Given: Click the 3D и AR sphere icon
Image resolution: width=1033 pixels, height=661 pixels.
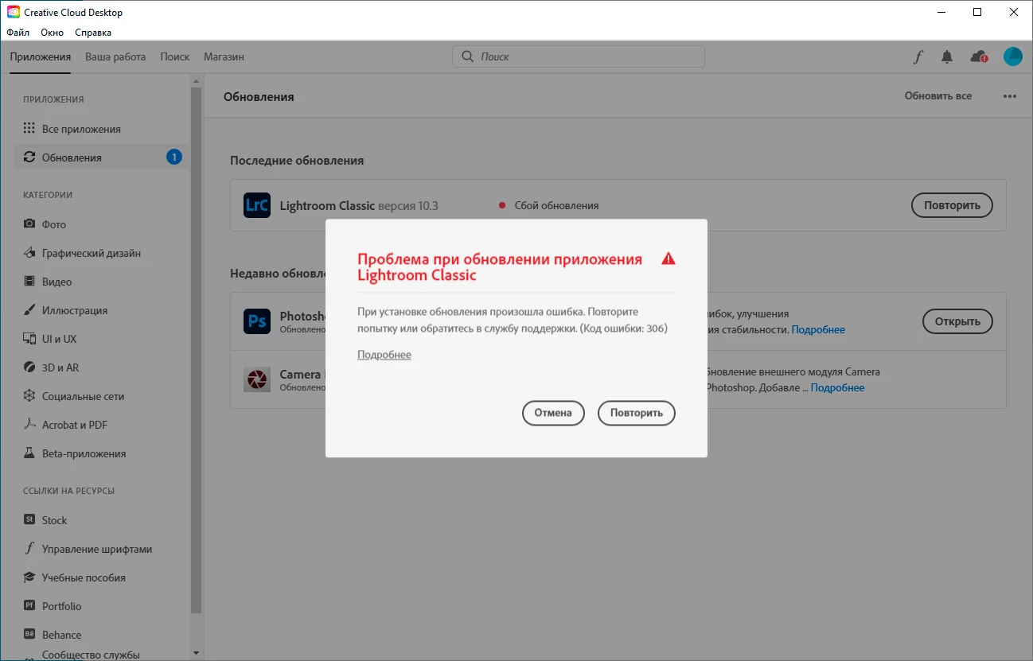Looking at the screenshot, I should (29, 367).
